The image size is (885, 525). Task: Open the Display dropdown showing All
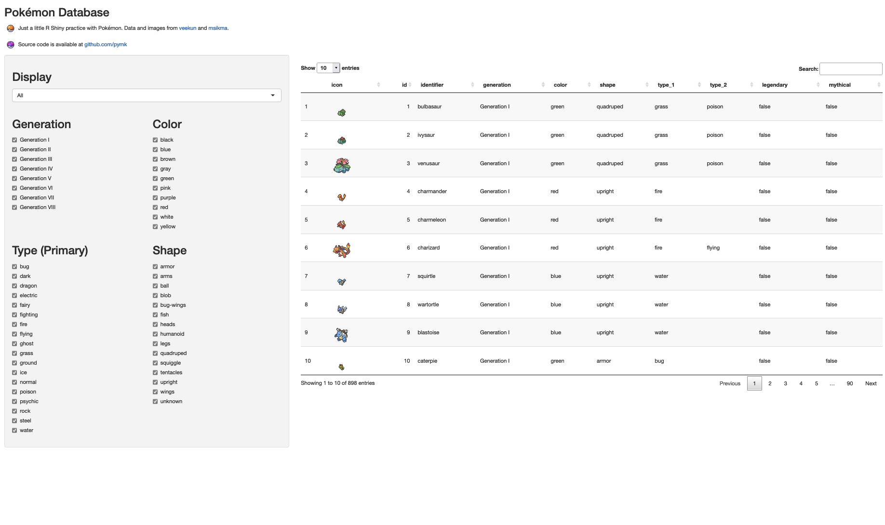point(146,95)
